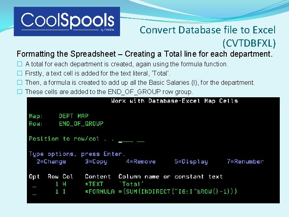This screenshot has height=217, width=289.
Task: Click the bullet box beside 'A total for each department'
Action: (20, 64)
